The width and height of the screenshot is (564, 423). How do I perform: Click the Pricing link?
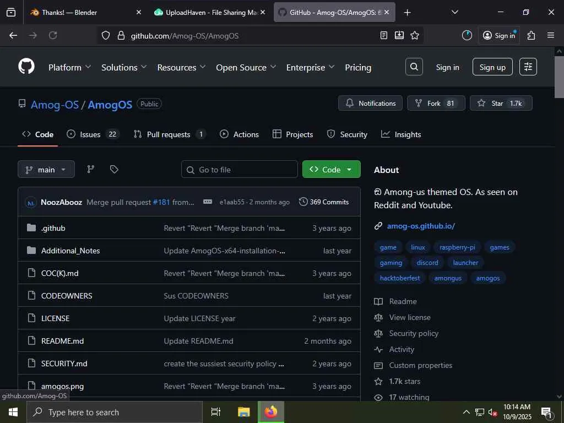click(x=358, y=67)
